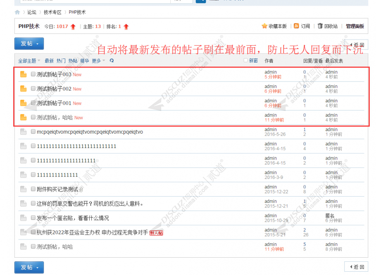
Task: Click PHP技术 board title
Action: (x=29, y=26)
